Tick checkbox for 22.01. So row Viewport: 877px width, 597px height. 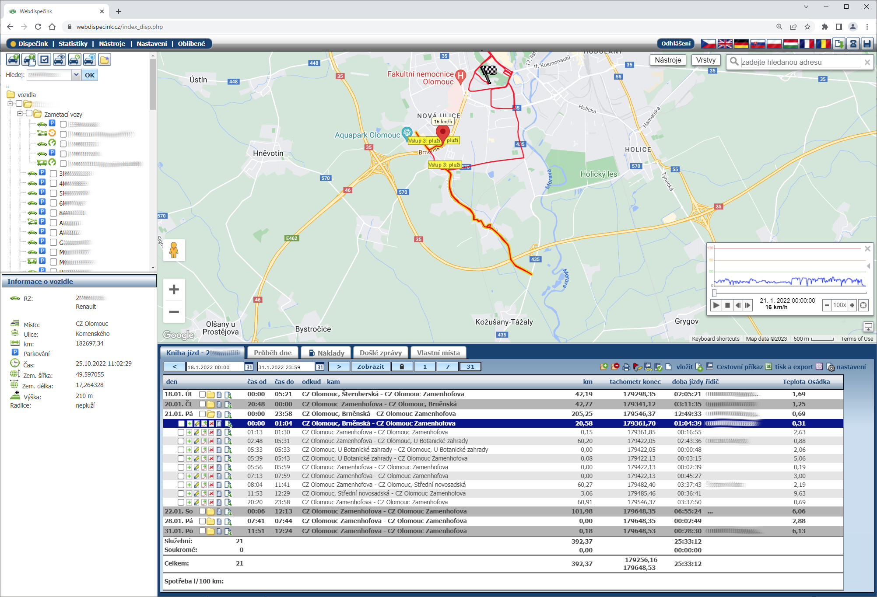pyautogui.click(x=202, y=511)
